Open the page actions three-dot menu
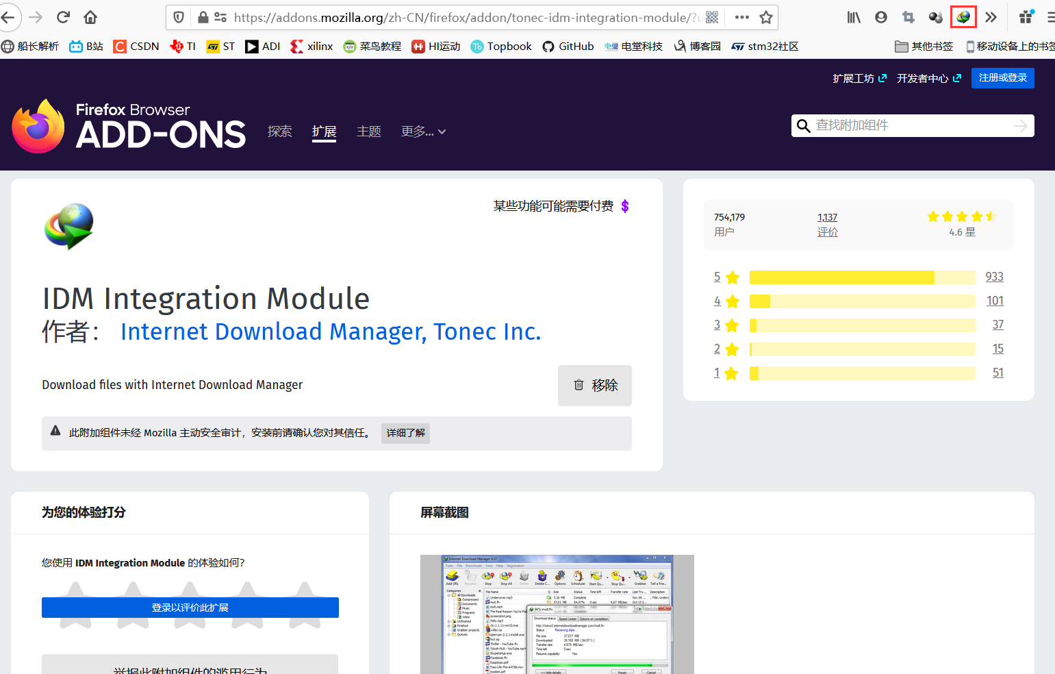This screenshot has height=674, width=1055. coord(741,17)
